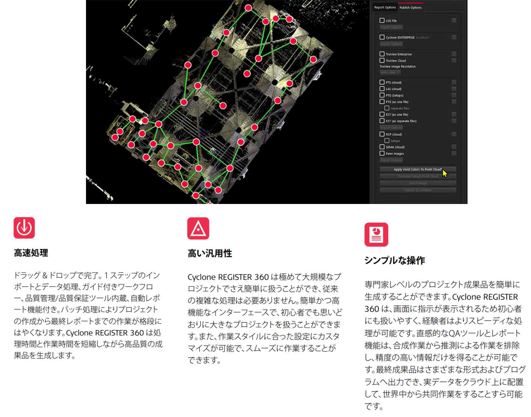Image resolution: width=531 pixels, height=417 pixels.
Task: Click Export Options below LGS File
Action: click(x=391, y=27)
